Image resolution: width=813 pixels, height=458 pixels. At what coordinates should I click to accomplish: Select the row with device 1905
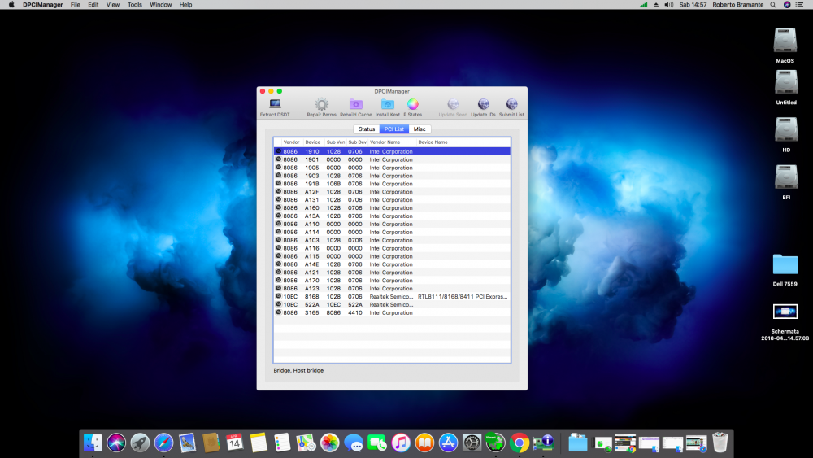coord(392,168)
